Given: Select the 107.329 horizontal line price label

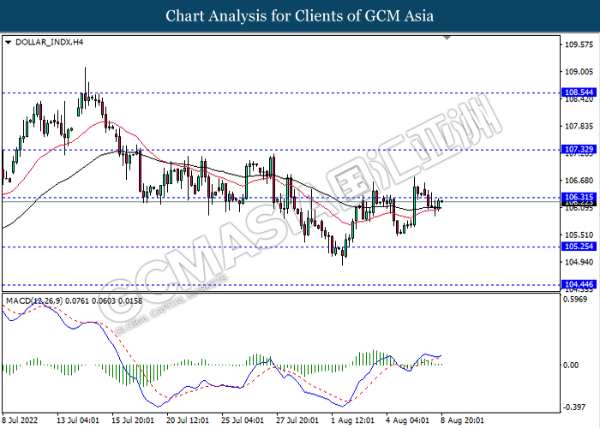Looking at the screenshot, I should [x=579, y=150].
